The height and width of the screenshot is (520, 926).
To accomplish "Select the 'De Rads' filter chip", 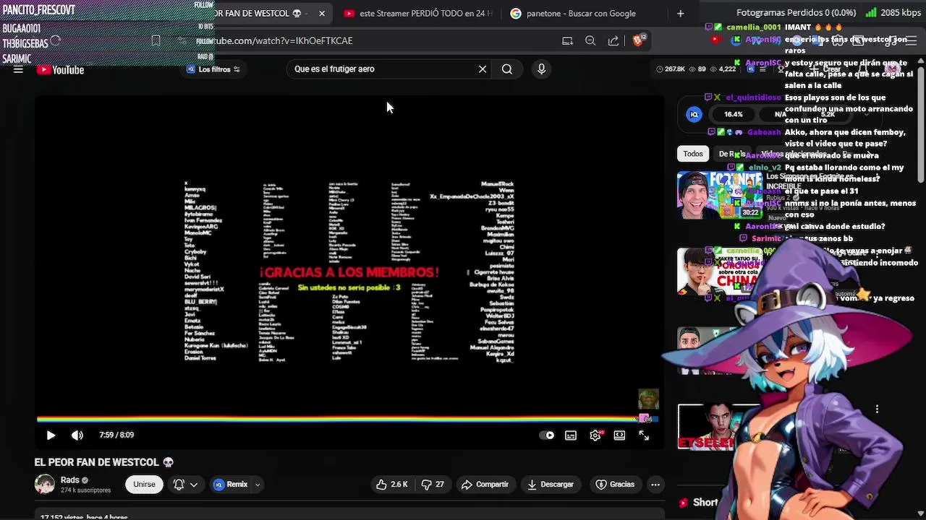I will [x=731, y=154].
